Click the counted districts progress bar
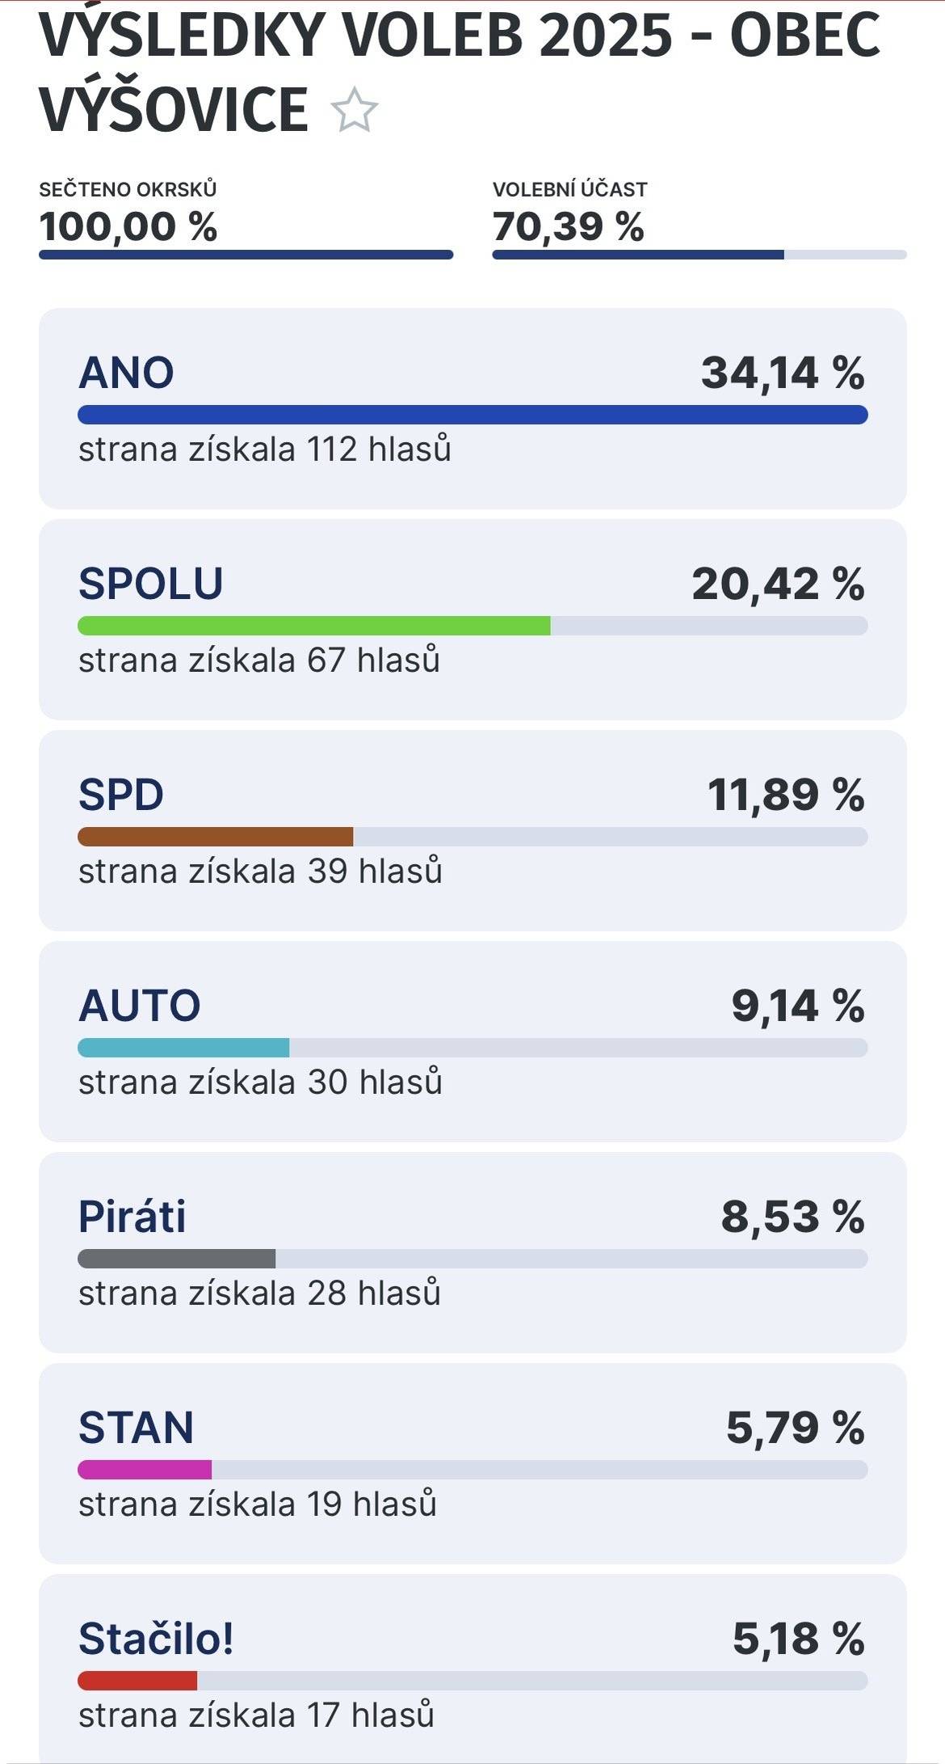The image size is (945, 1764). click(246, 255)
